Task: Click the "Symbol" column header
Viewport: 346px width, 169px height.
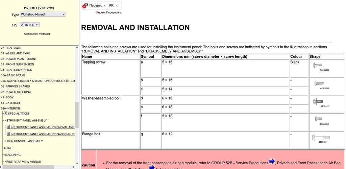Action: point(151,57)
